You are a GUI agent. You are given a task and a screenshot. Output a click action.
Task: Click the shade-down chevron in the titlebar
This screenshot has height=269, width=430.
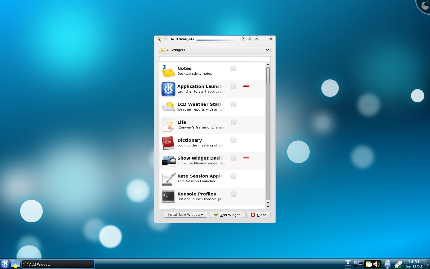pyautogui.click(x=250, y=39)
